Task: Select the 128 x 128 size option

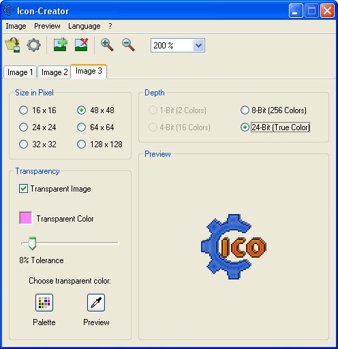Action: coord(81,144)
